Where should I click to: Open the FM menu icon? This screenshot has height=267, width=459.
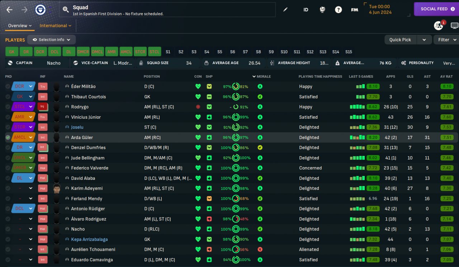pos(355,10)
